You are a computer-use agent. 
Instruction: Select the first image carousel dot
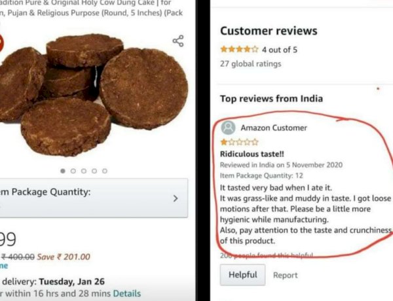(x=63, y=171)
